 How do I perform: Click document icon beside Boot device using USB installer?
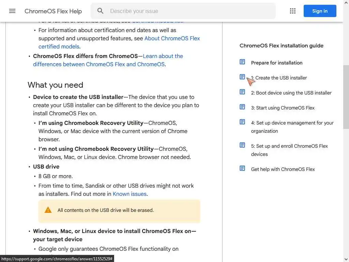pos(242,92)
